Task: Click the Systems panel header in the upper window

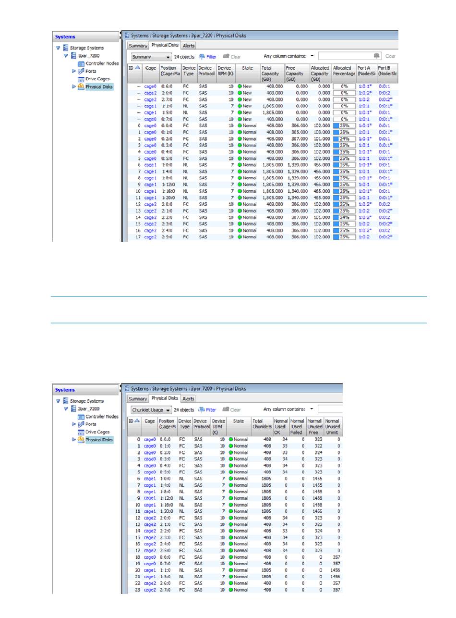Action: coord(85,37)
